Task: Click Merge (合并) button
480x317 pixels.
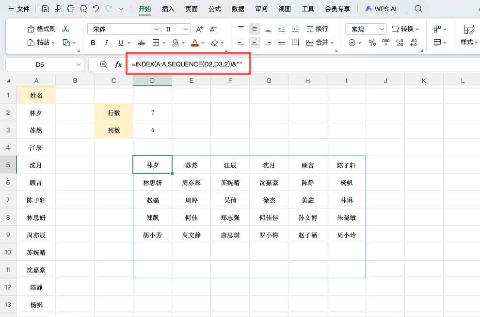Action: [x=317, y=43]
